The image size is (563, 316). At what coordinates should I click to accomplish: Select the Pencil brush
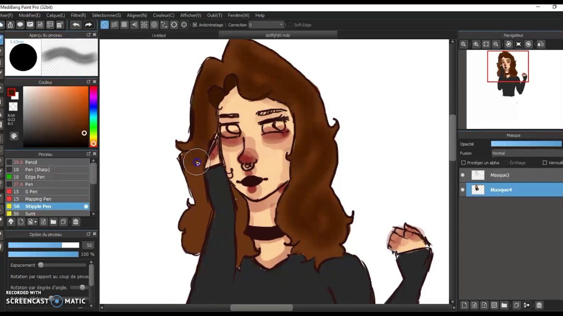(x=47, y=162)
